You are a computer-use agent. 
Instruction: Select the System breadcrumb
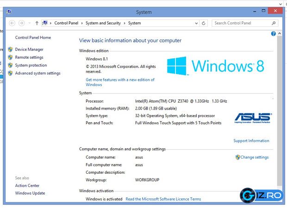click(x=135, y=23)
